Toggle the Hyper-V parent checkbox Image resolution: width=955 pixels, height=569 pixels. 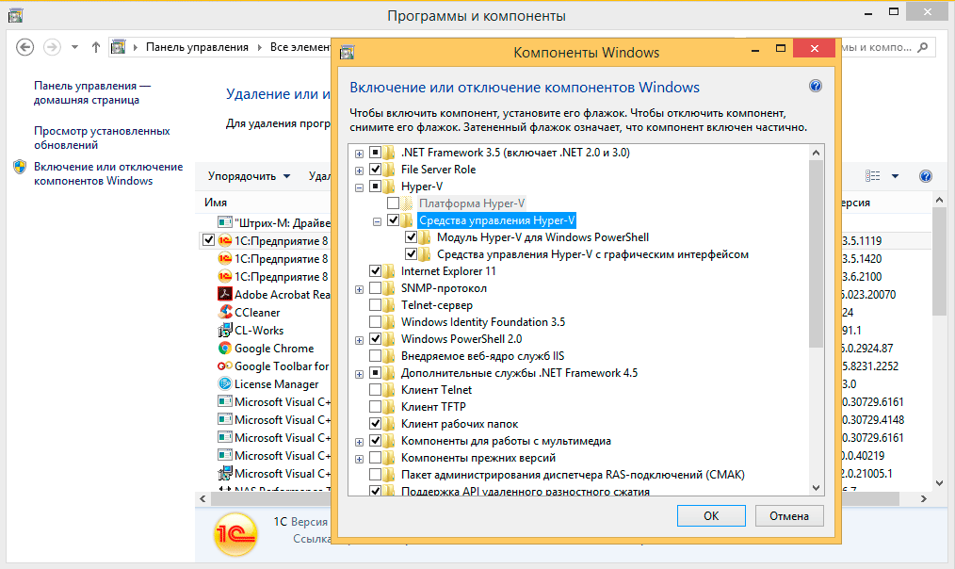point(375,187)
